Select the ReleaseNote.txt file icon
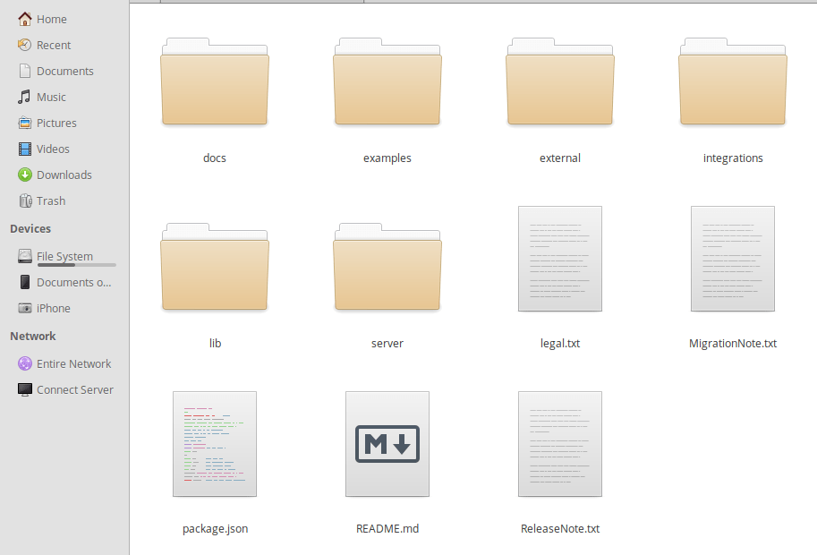 (x=560, y=444)
